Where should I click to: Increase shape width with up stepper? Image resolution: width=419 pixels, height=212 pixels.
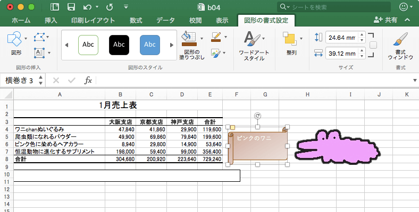tap(362, 50)
